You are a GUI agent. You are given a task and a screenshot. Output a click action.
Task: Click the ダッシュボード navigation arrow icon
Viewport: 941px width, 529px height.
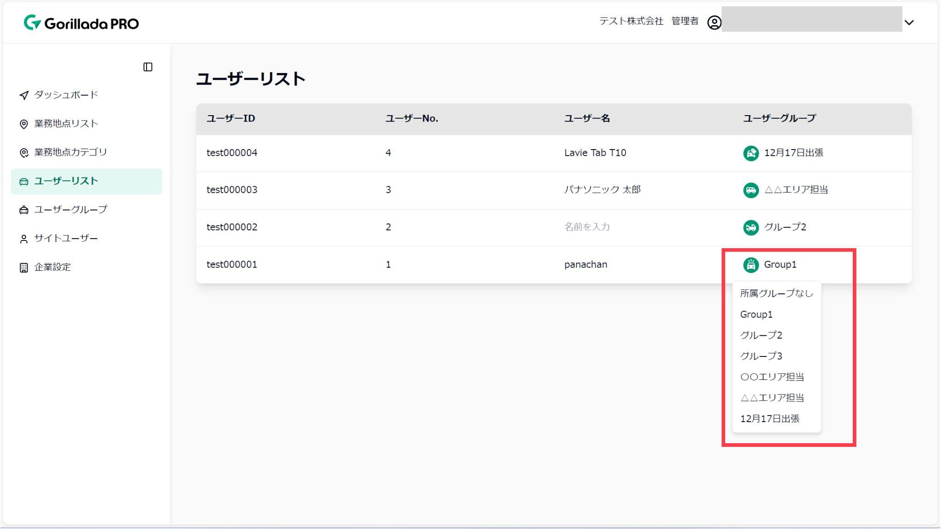pyautogui.click(x=24, y=95)
